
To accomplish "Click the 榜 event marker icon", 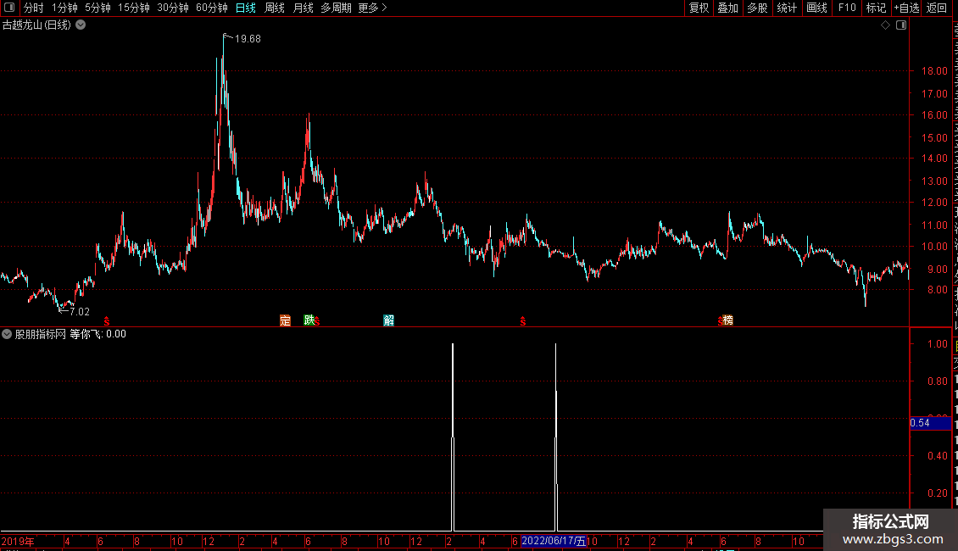I will 727,320.
